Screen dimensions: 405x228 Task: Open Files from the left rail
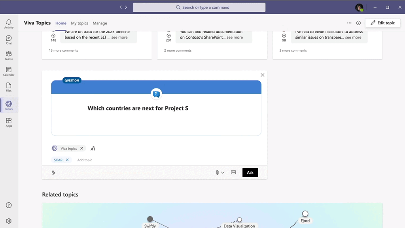tap(9, 87)
